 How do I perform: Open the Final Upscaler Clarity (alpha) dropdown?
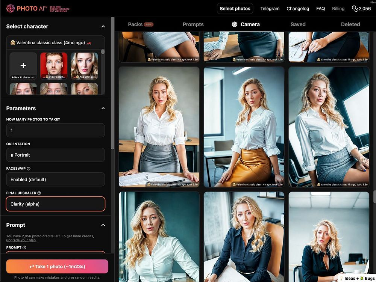pyautogui.click(x=55, y=204)
